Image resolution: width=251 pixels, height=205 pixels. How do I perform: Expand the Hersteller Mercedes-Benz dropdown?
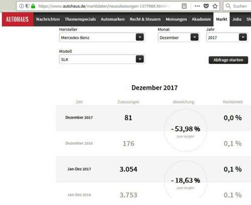102,37
